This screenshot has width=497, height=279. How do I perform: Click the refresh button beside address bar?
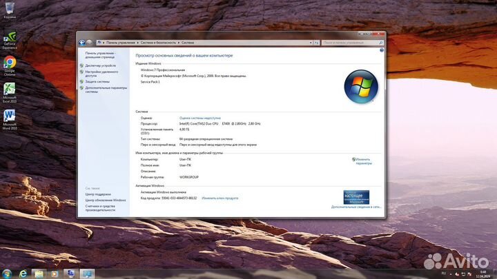pos(316,43)
